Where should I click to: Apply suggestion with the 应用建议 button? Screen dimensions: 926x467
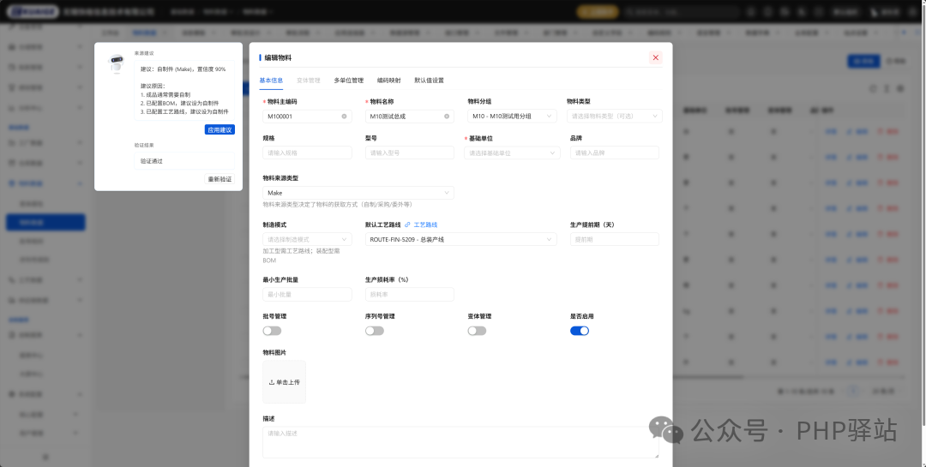tap(219, 129)
